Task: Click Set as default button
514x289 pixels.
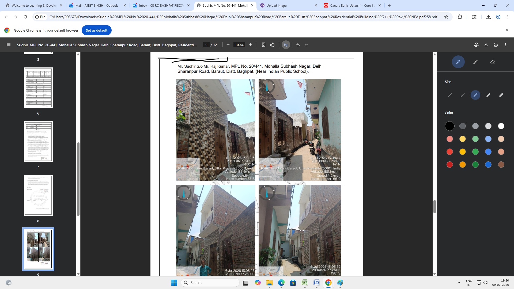Action: 97,30
